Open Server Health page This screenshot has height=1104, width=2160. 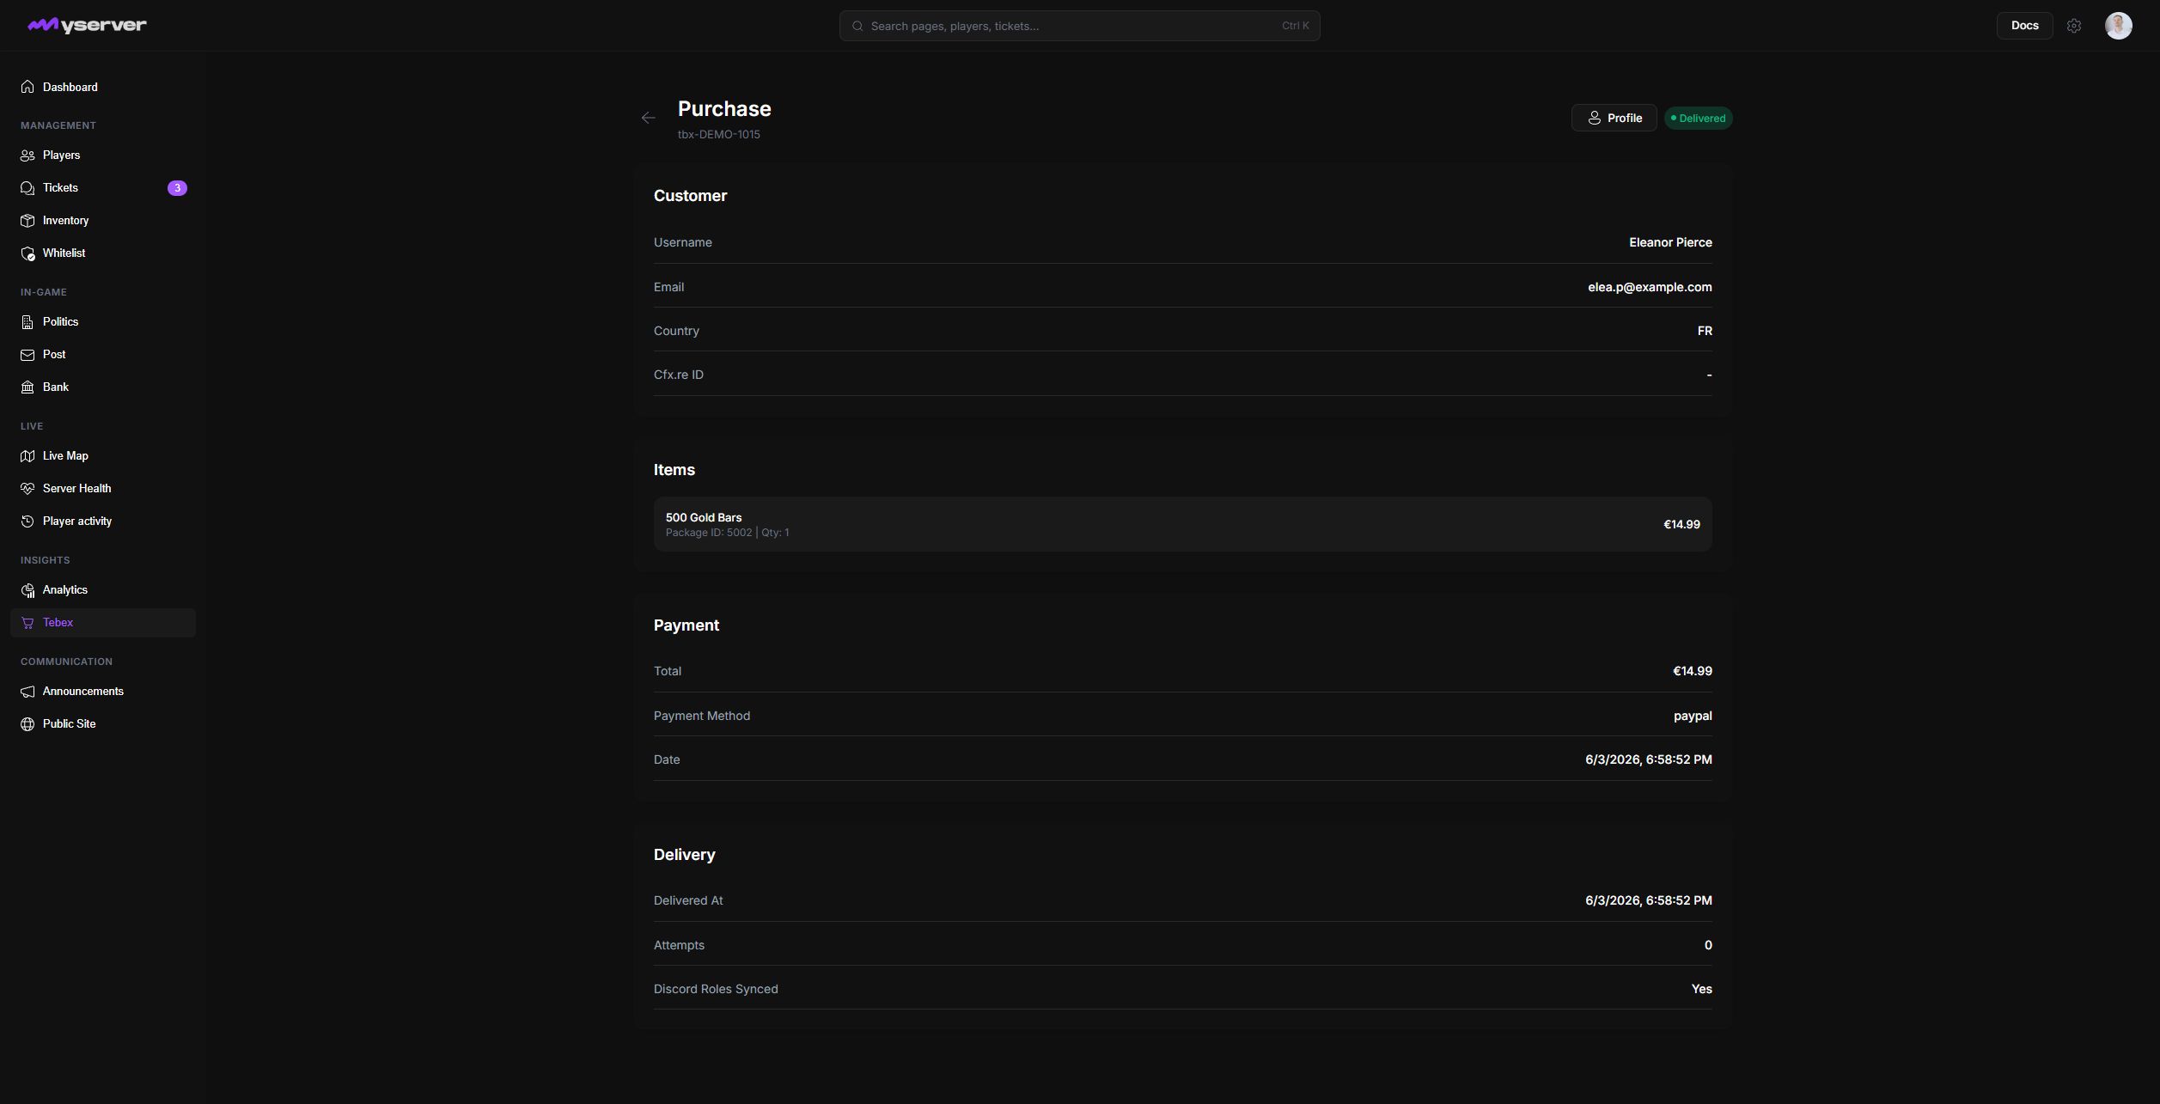click(x=103, y=489)
